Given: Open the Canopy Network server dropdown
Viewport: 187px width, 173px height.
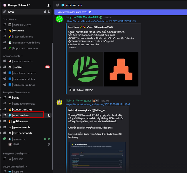Looking at the screenshot, I should click(19, 5).
